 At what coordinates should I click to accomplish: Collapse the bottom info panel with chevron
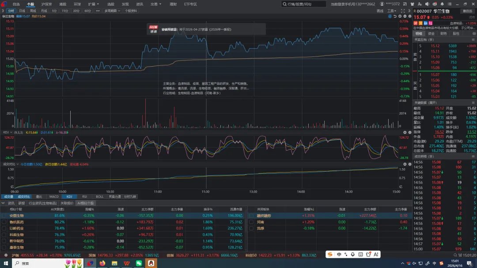(x=3, y=203)
